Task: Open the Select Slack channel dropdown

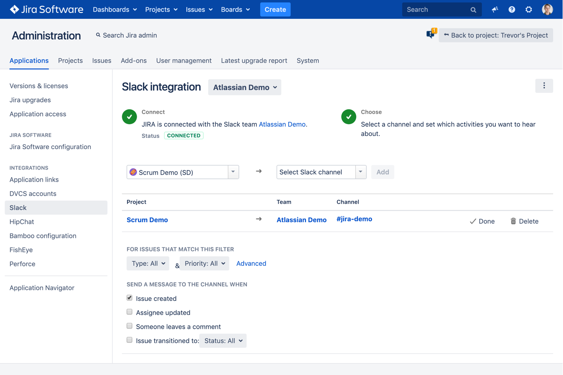Action: coord(321,172)
